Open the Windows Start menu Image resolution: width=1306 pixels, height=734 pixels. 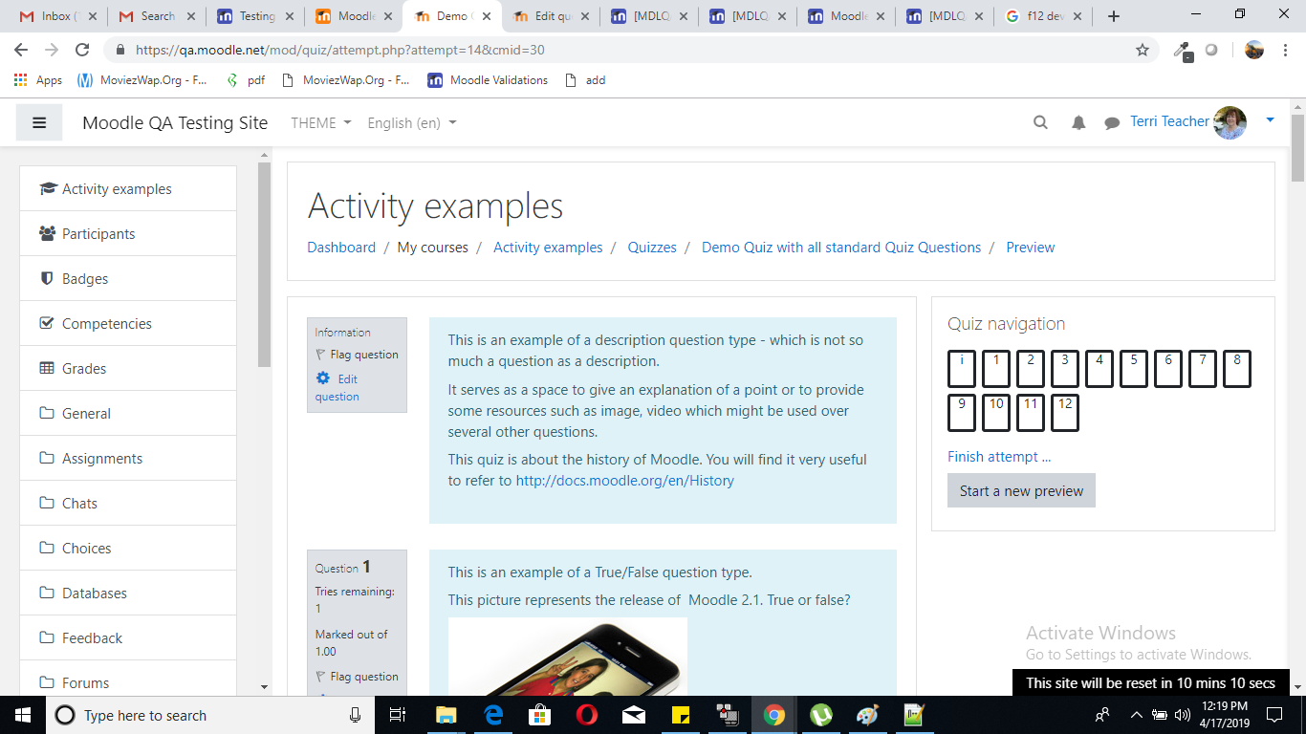pos(23,715)
